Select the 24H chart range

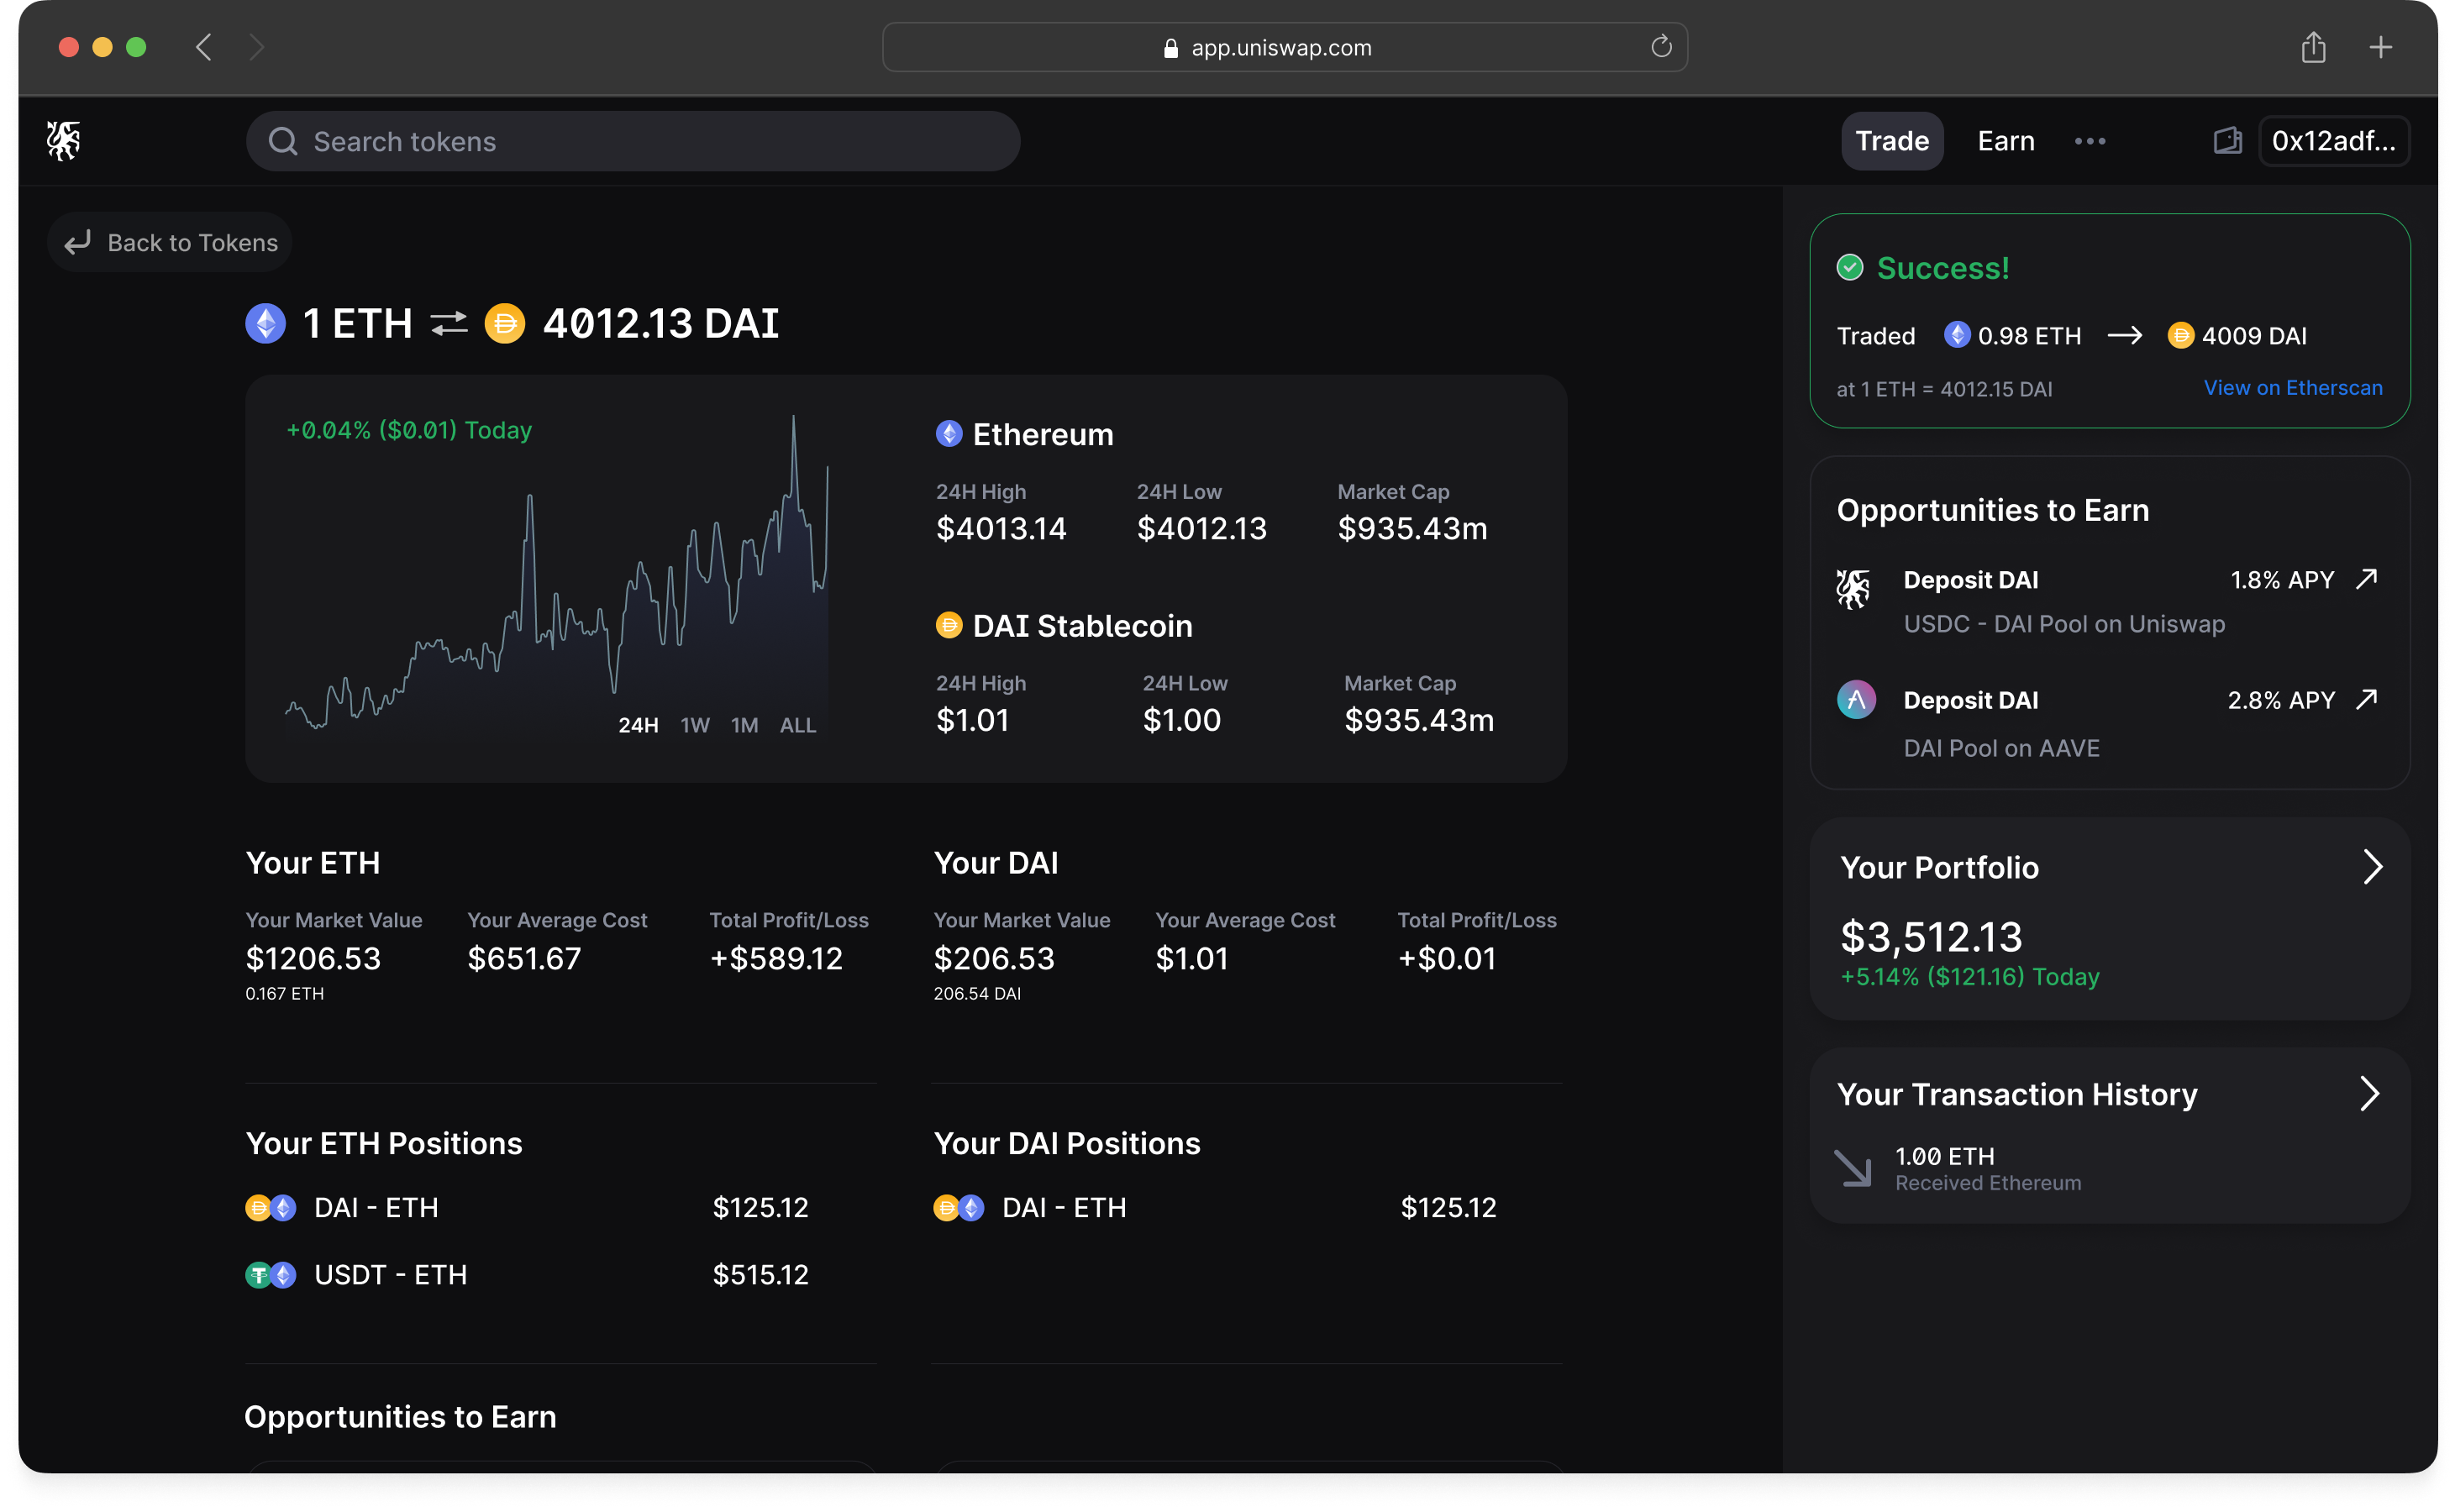click(638, 726)
